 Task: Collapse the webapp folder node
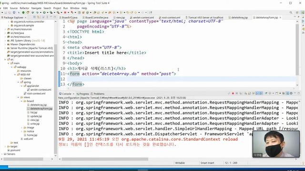pyautogui.click(x=12, y=67)
